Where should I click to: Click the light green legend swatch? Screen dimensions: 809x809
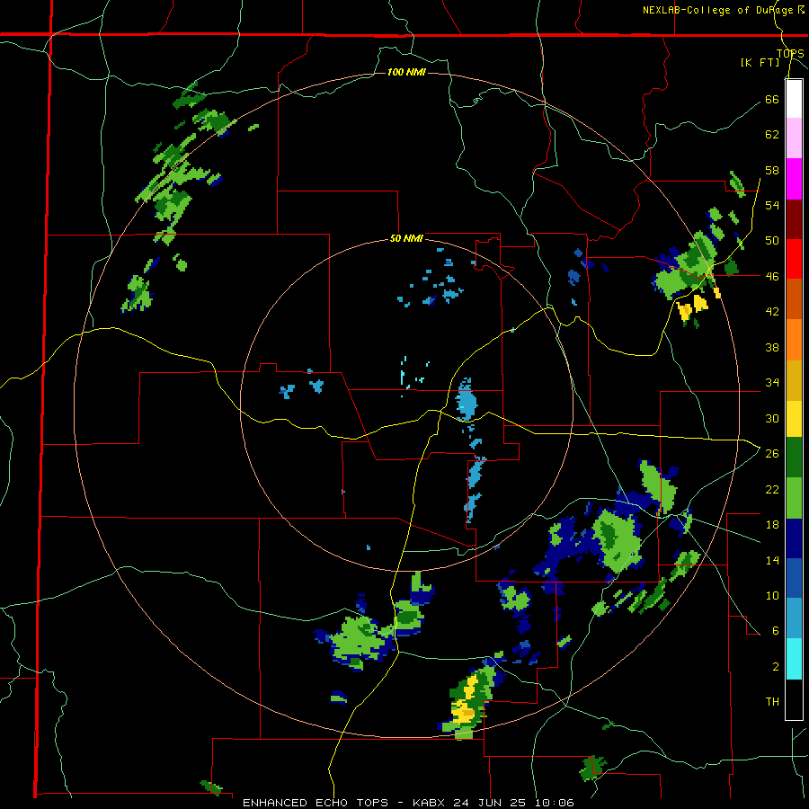[x=794, y=498]
